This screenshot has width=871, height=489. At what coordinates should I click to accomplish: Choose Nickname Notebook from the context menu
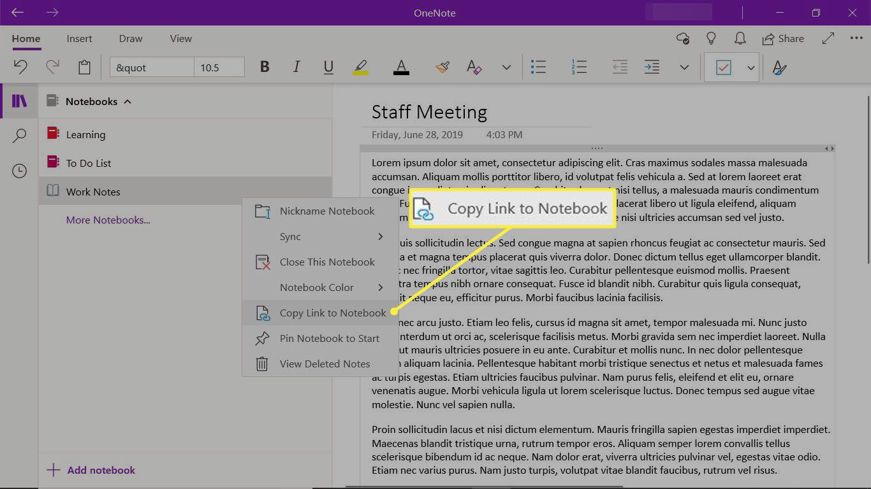(x=320, y=211)
